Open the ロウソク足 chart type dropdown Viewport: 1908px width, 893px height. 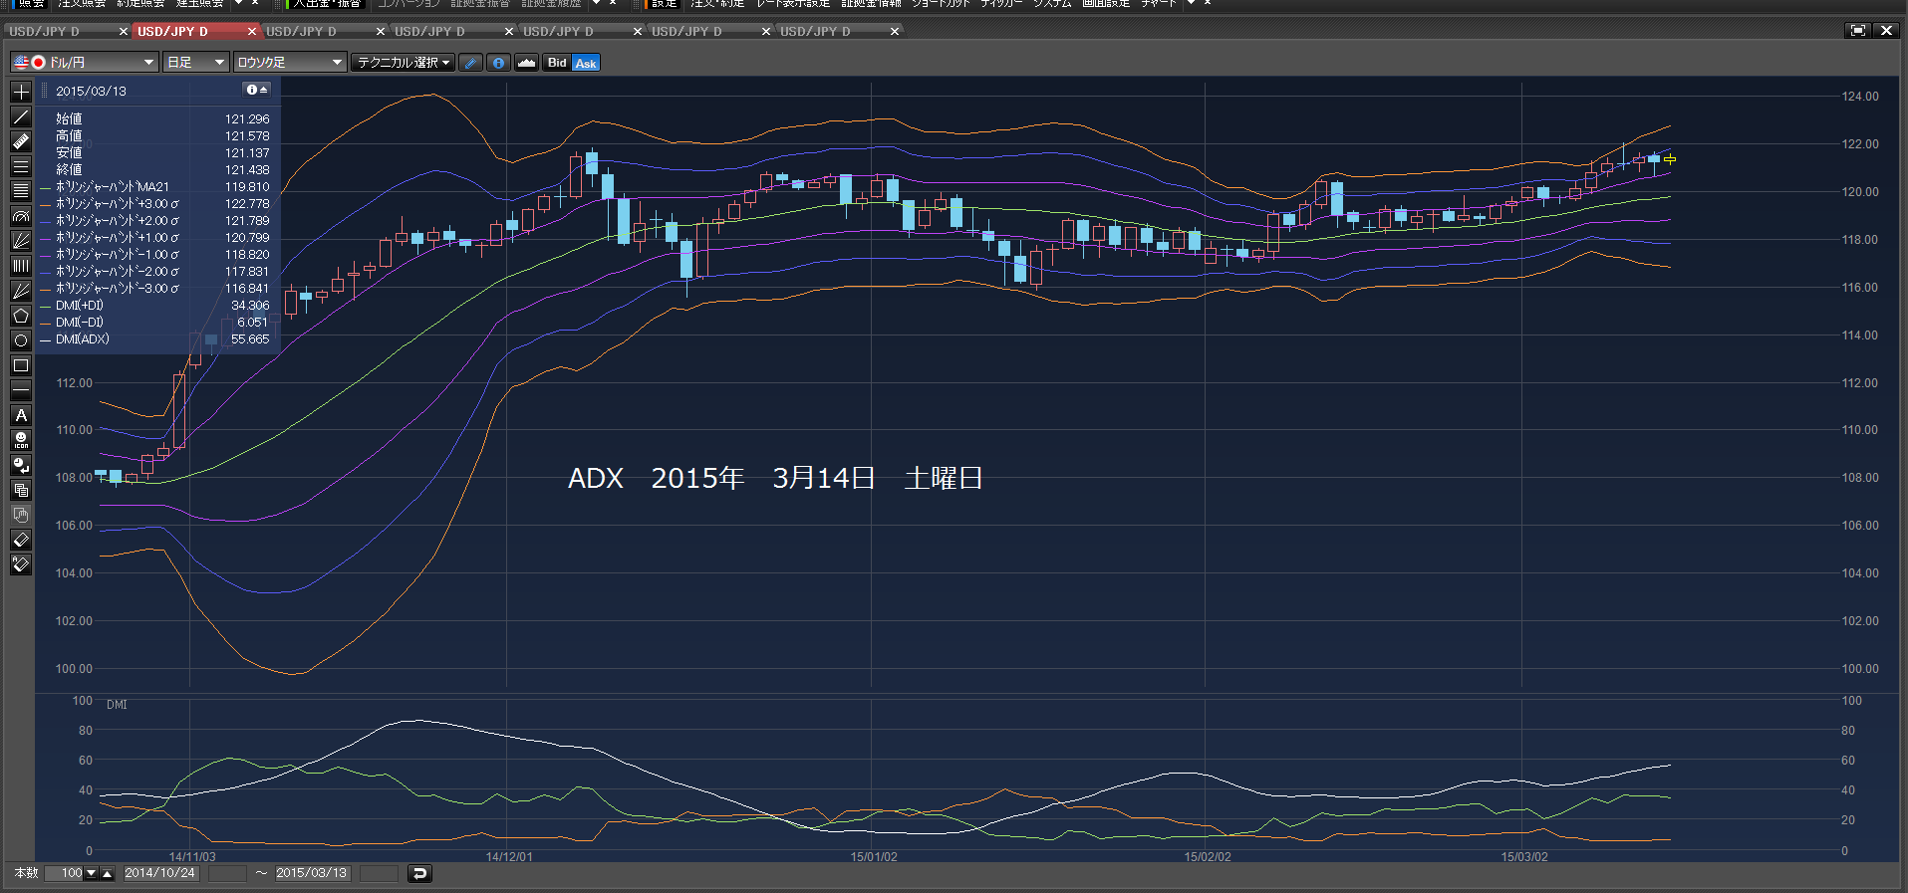[x=290, y=62]
